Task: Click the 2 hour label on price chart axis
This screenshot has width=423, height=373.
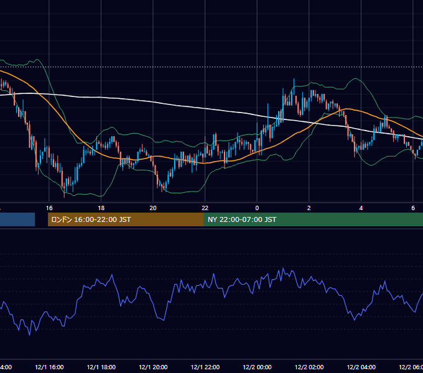Action: (x=309, y=208)
